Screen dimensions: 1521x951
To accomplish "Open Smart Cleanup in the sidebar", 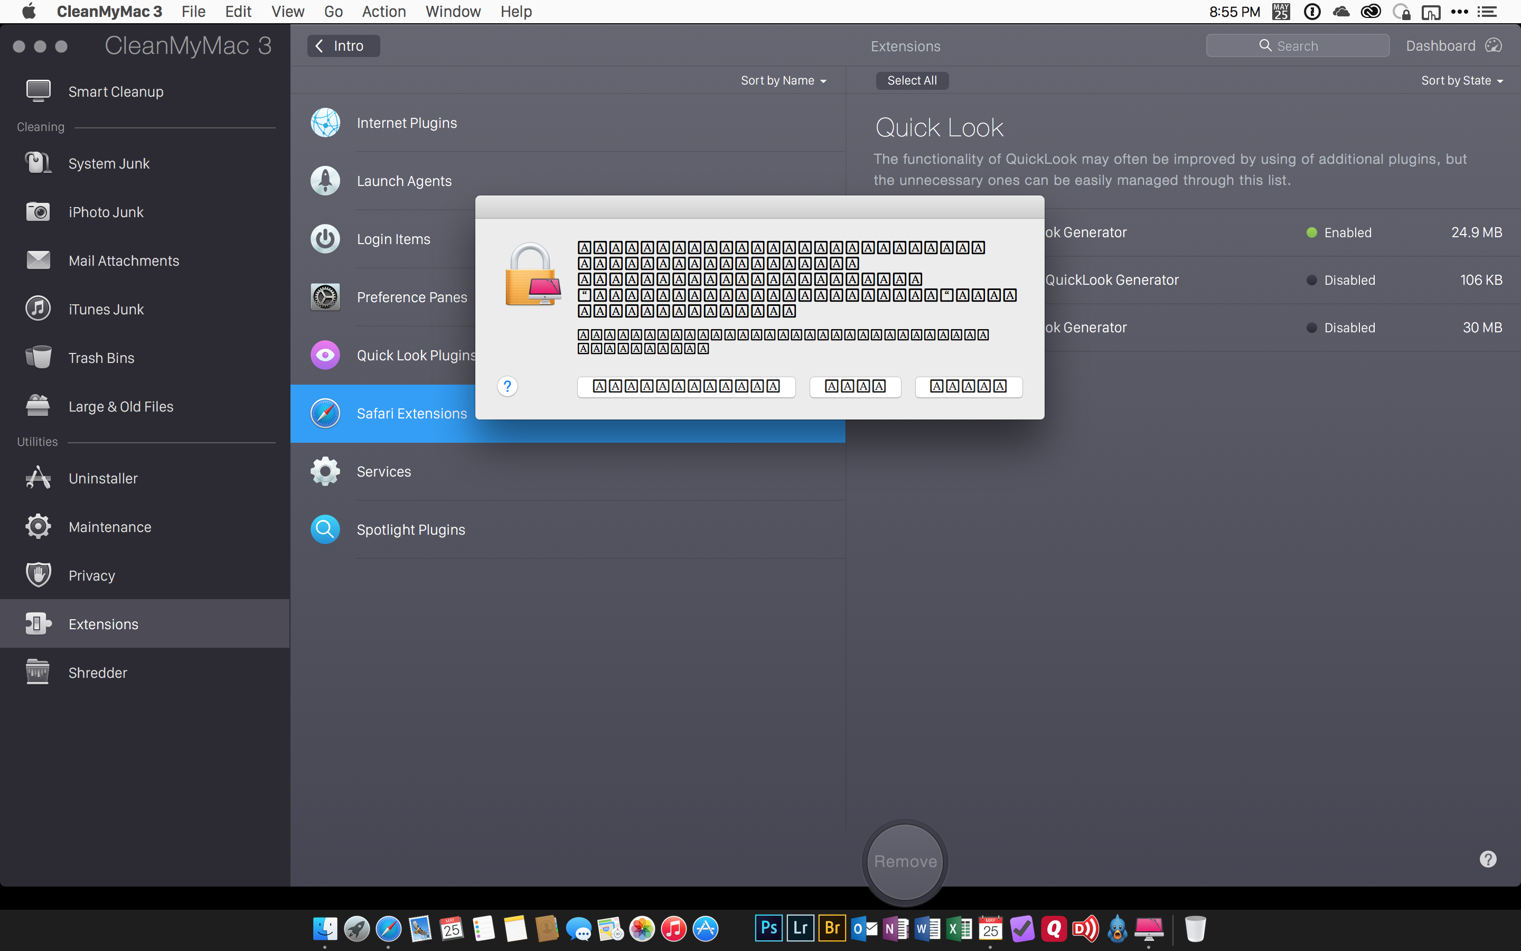I will click(x=145, y=92).
